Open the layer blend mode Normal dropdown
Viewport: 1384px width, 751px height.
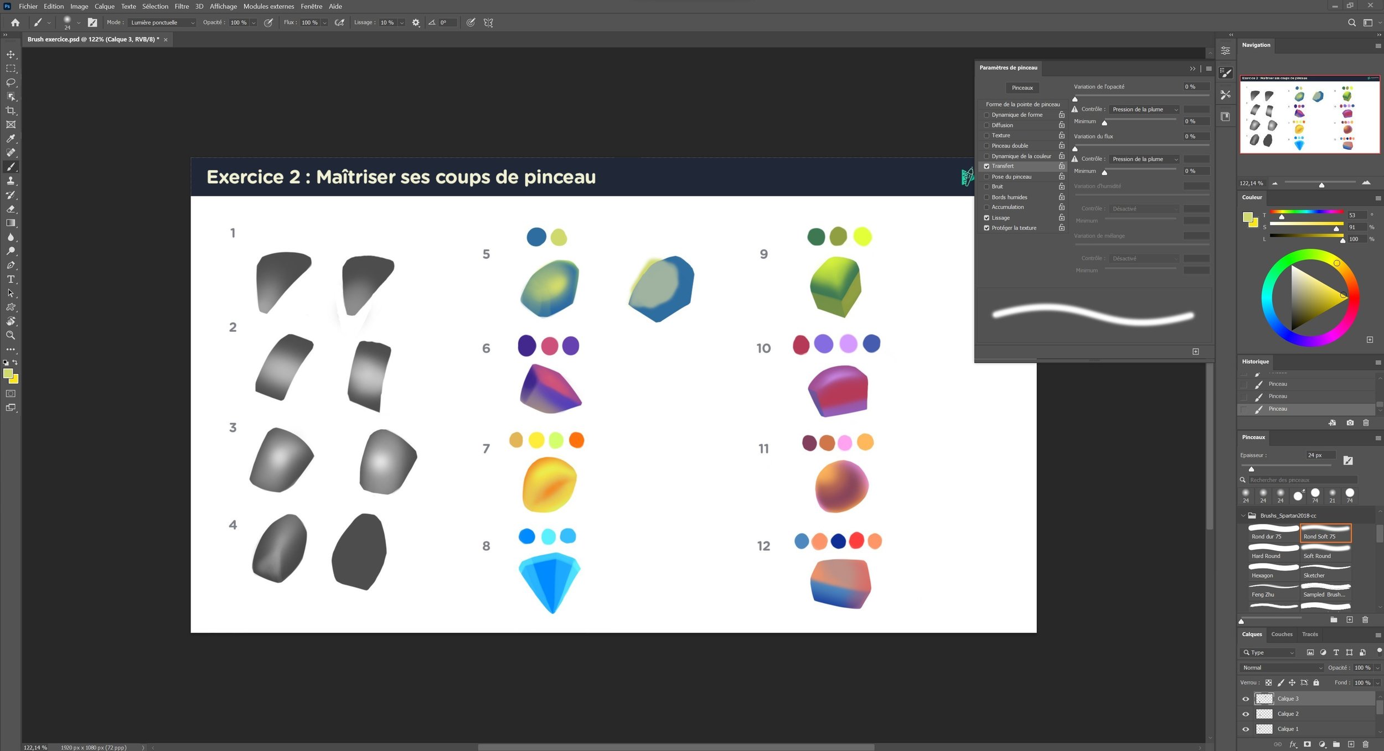[x=1282, y=667]
